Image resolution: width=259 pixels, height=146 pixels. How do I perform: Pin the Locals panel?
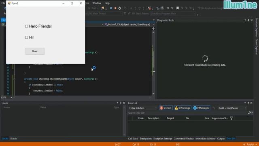pos(121,103)
